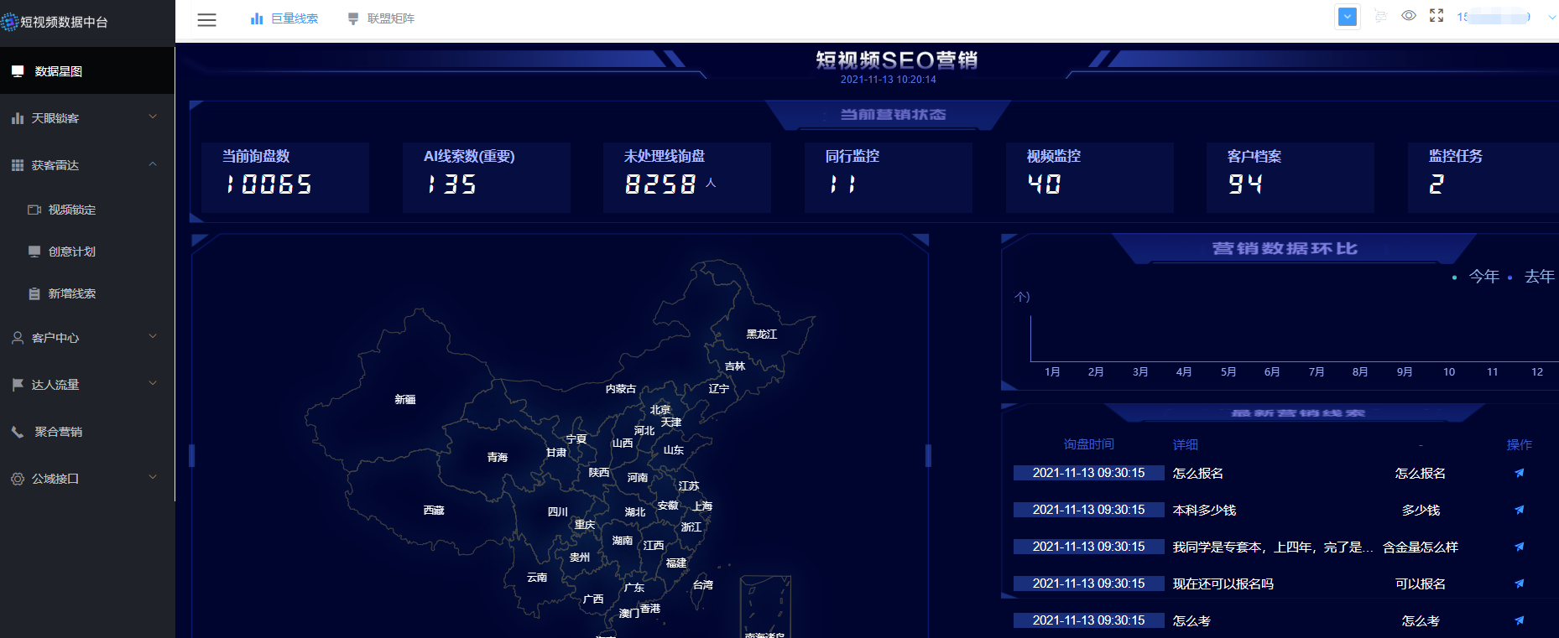Image resolution: width=1559 pixels, height=638 pixels.
Task: Click the 客户中心 person icon
Action: pyautogui.click(x=18, y=338)
